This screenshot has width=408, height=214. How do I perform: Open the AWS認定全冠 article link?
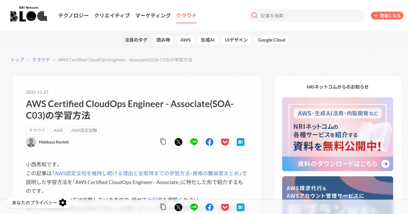147,173
